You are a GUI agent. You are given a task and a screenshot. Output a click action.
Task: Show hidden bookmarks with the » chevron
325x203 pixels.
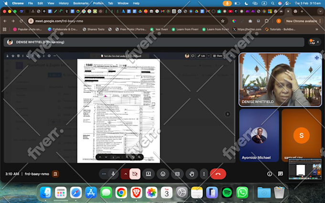tap(317, 29)
